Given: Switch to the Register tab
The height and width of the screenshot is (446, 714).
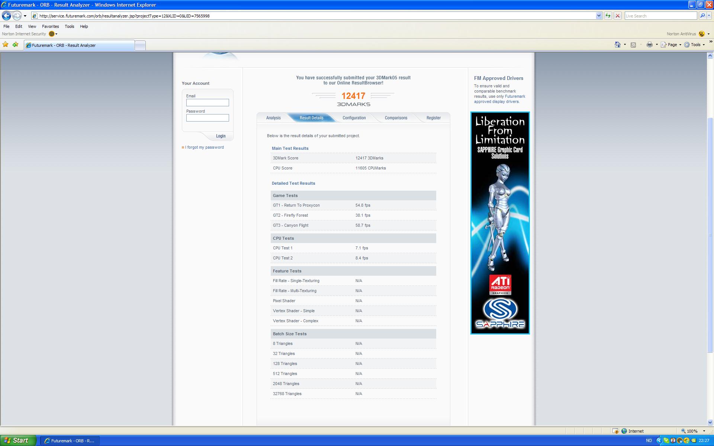Looking at the screenshot, I should 433,118.
